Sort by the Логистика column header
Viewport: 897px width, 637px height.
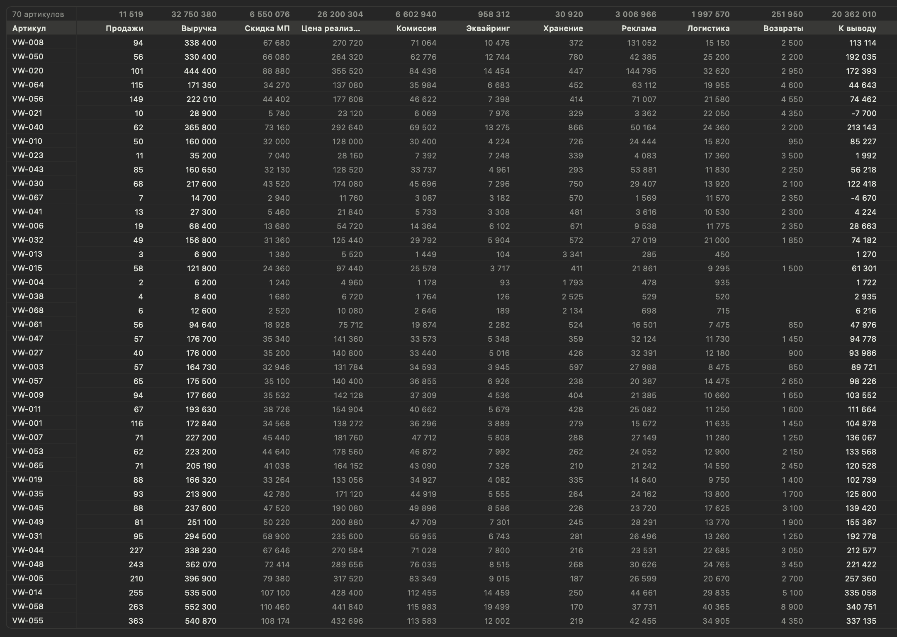click(x=708, y=29)
